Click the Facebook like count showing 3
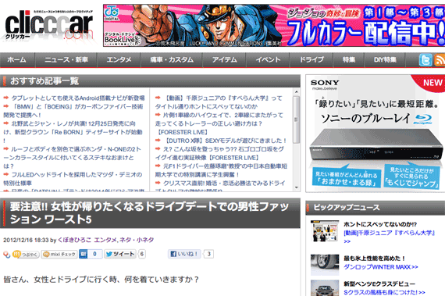This screenshot has height=296, width=445. (x=209, y=254)
